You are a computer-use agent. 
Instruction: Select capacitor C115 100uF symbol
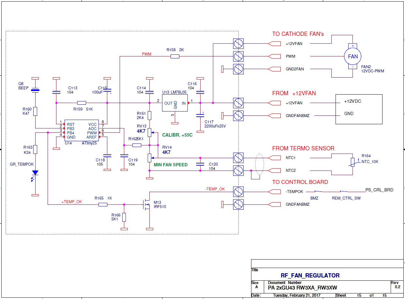click(107, 90)
